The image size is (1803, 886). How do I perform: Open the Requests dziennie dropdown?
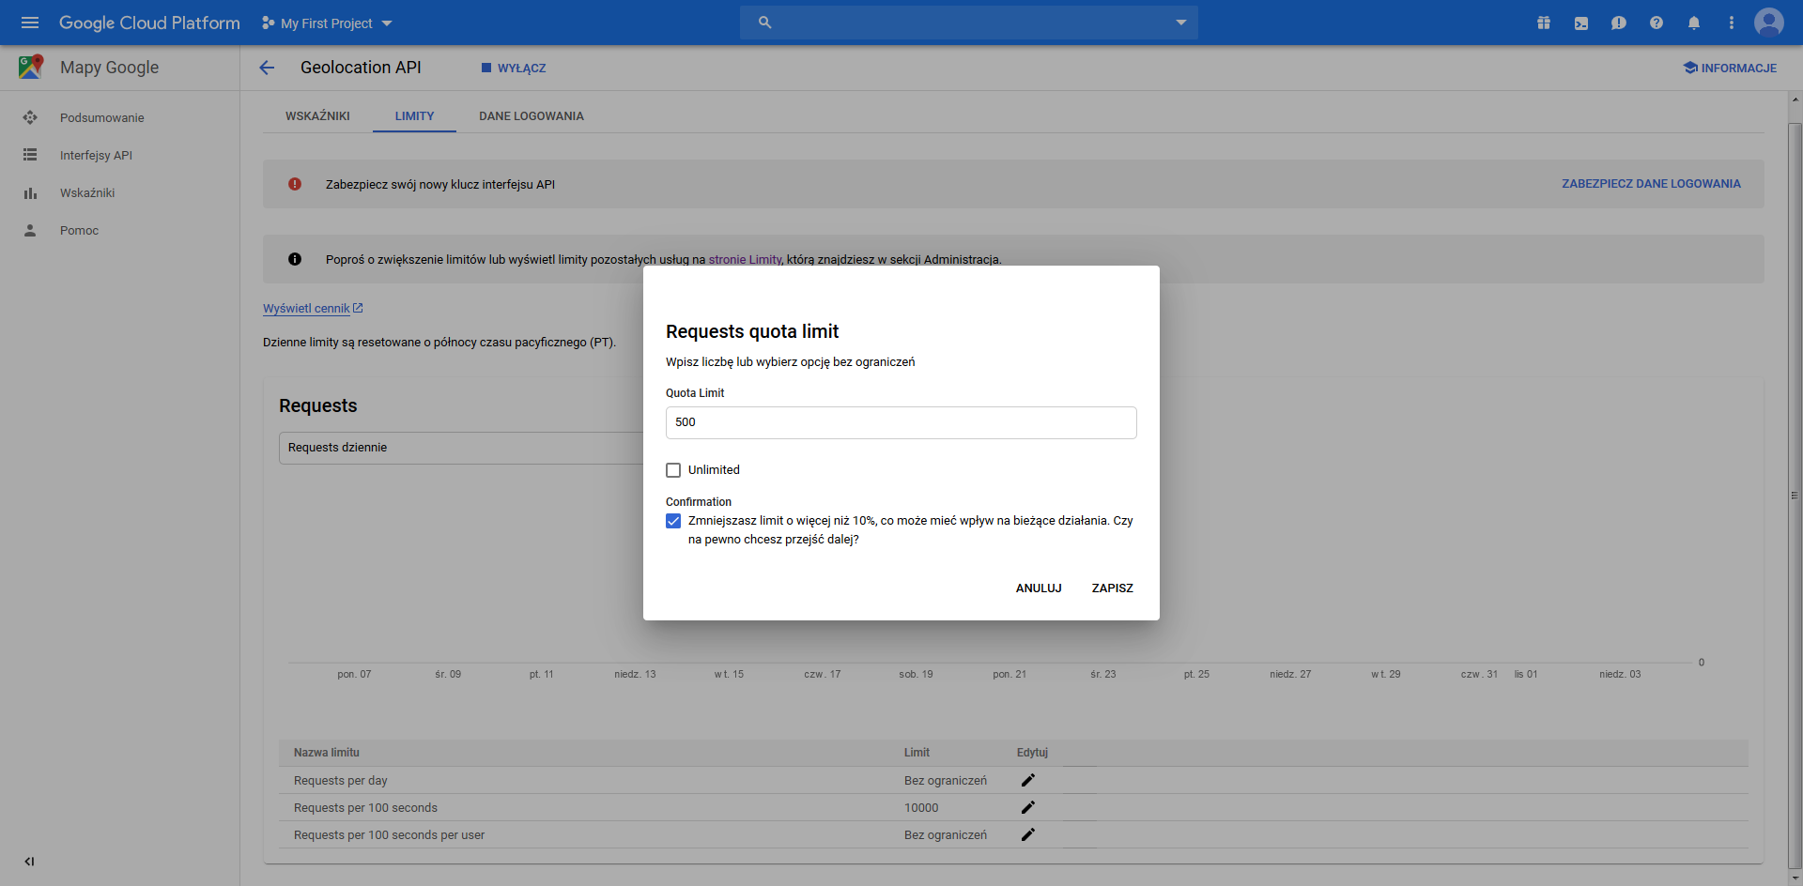(x=461, y=448)
